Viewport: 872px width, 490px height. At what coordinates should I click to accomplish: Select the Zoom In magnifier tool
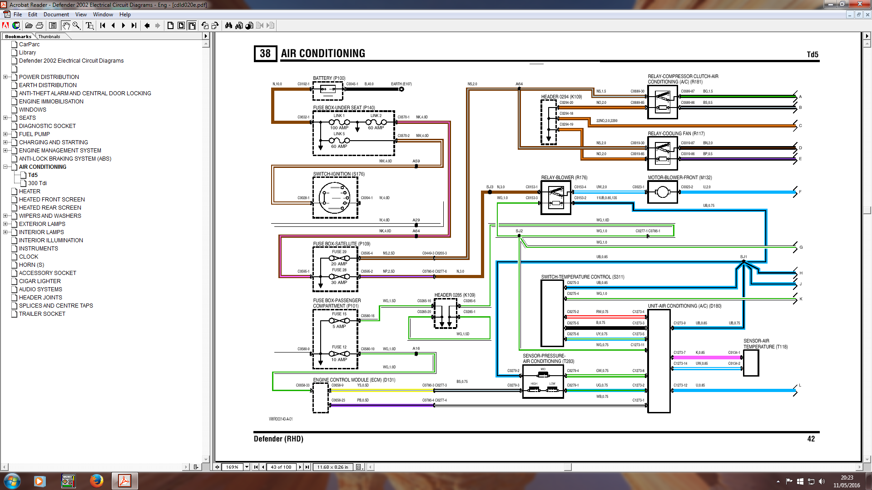coord(76,25)
